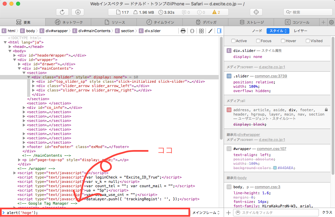This screenshot has height=217, width=335.
Task: Click the スタイルをフィルタ filter field
Action: pos(276,213)
